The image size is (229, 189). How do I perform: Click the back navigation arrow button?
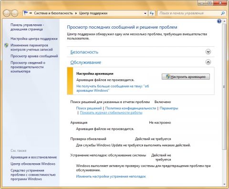[7, 13]
